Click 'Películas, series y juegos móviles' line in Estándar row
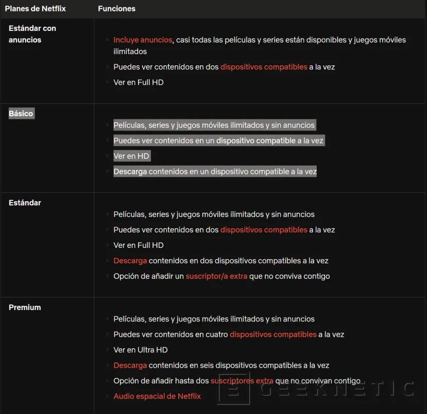 tap(214, 214)
